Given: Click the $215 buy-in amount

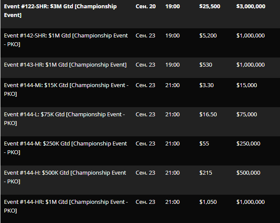Looking at the screenshot, I should pos(206,172).
